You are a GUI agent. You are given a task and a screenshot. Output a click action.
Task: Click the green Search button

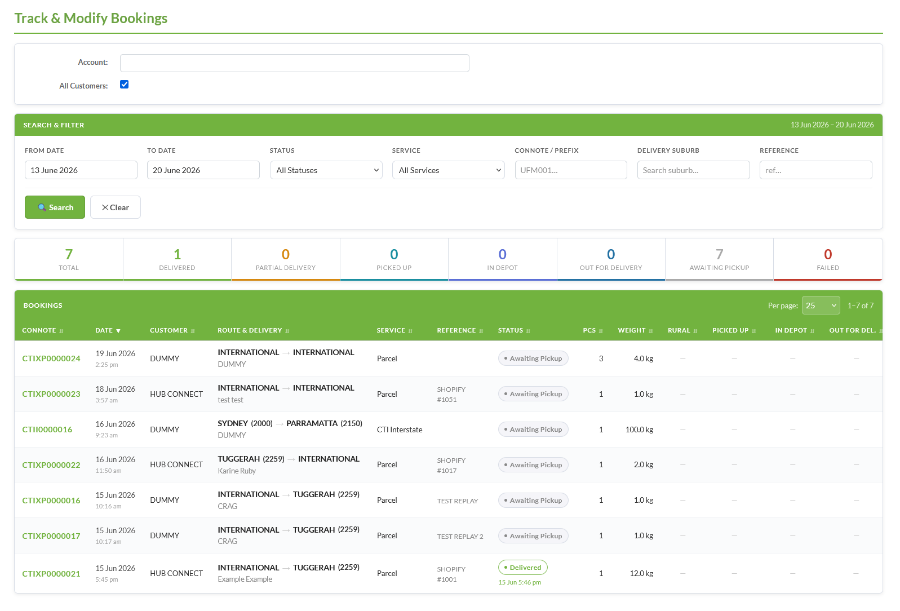click(55, 207)
